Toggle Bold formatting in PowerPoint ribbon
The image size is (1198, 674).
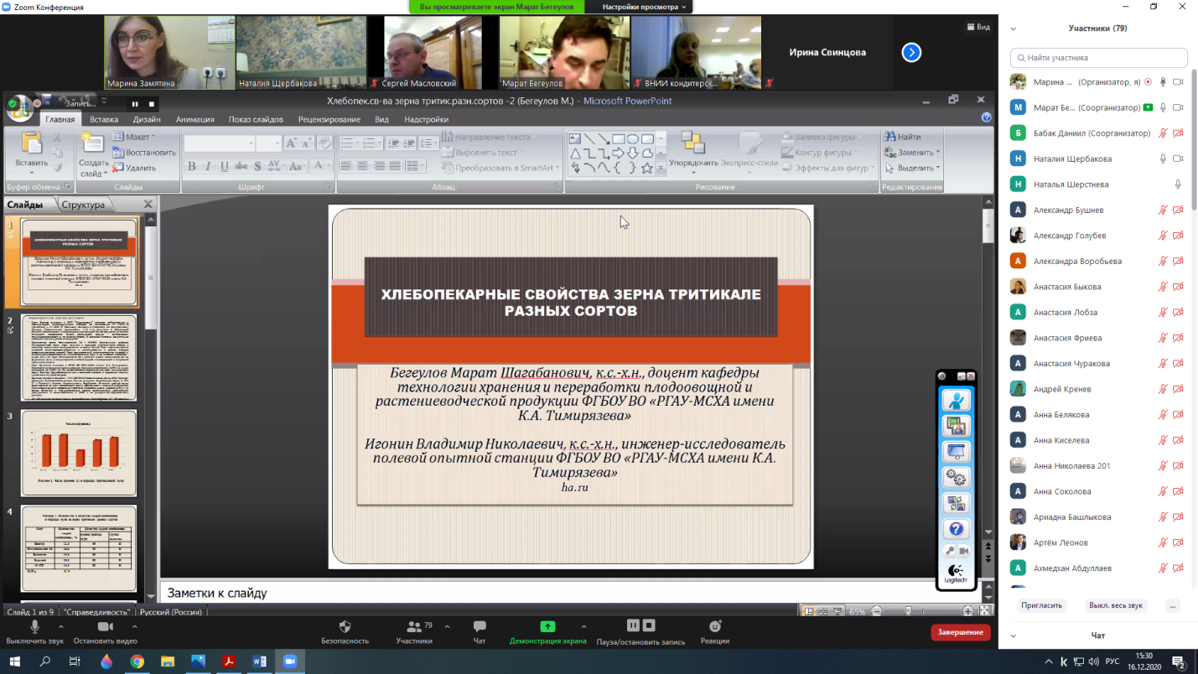click(x=192, y=167)
